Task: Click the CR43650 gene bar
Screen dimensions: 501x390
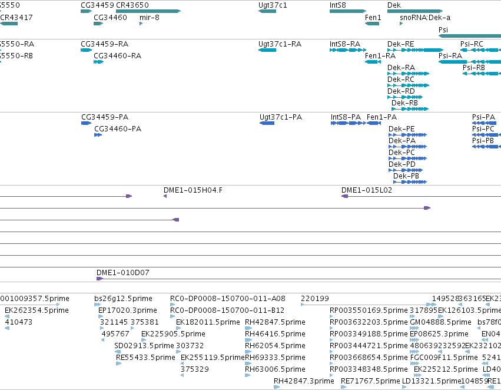Action: pyautogui.click(x=148, y=11)
